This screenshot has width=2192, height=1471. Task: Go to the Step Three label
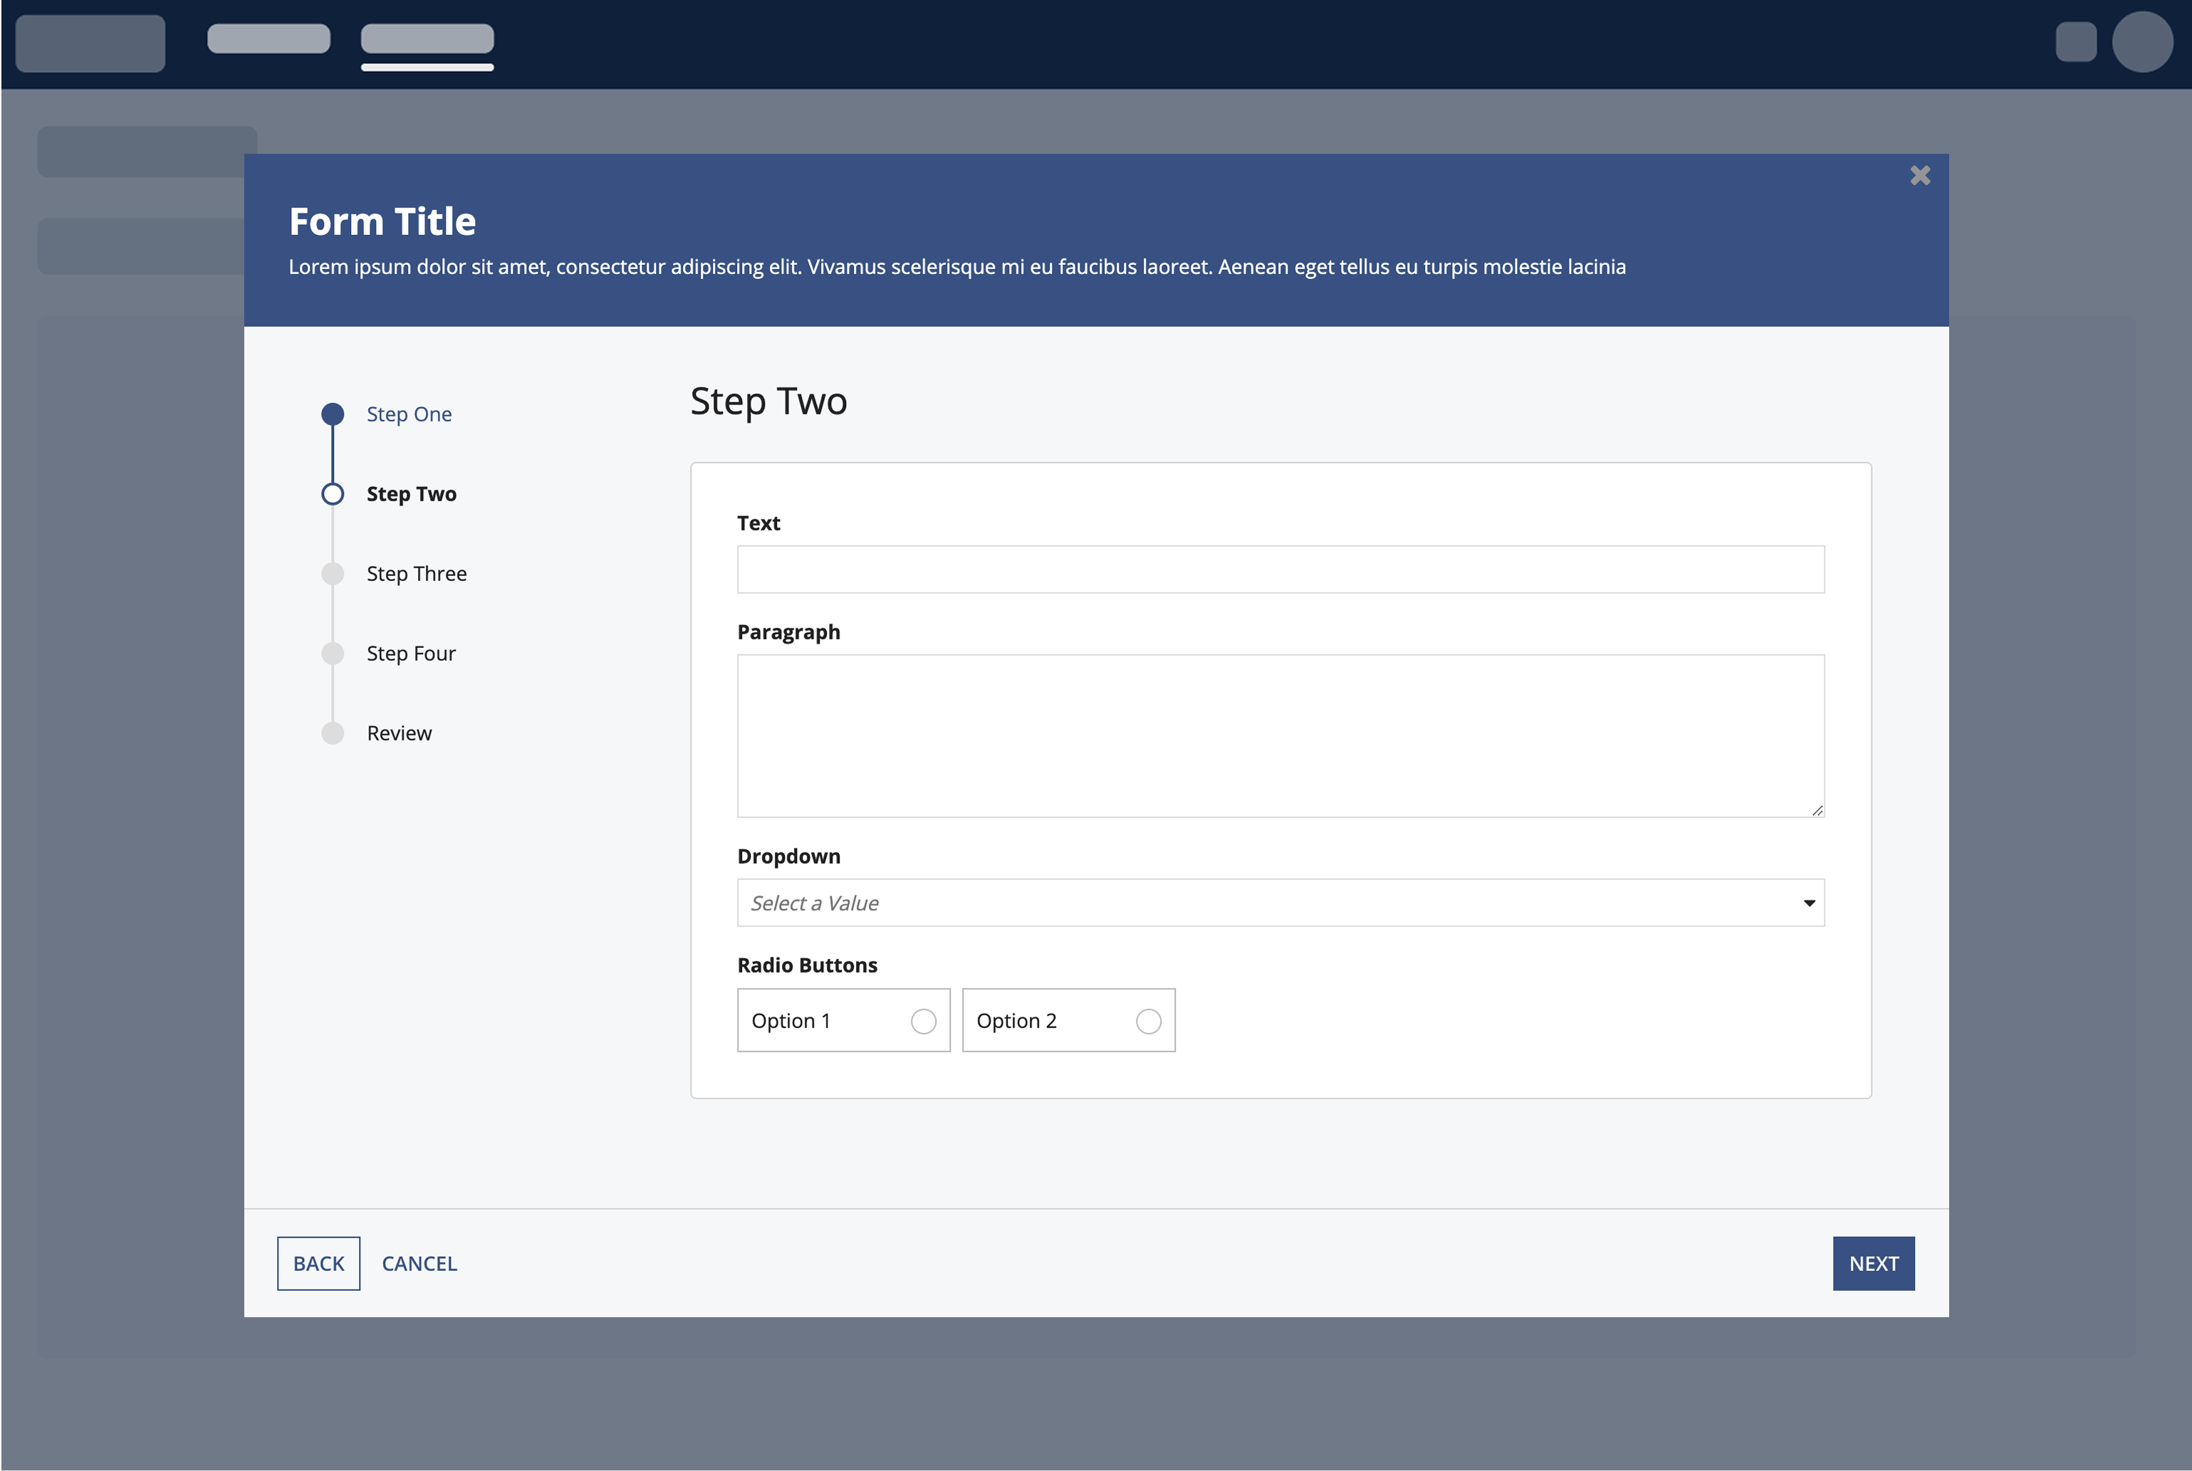[416, 573]
